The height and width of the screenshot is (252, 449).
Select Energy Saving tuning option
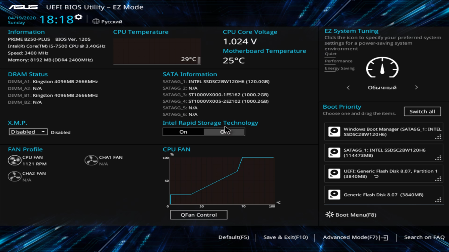340,68
